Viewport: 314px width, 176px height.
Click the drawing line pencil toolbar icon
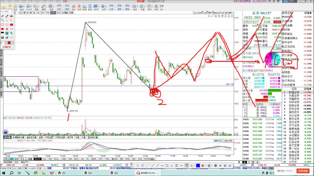[x=43, y=7]
